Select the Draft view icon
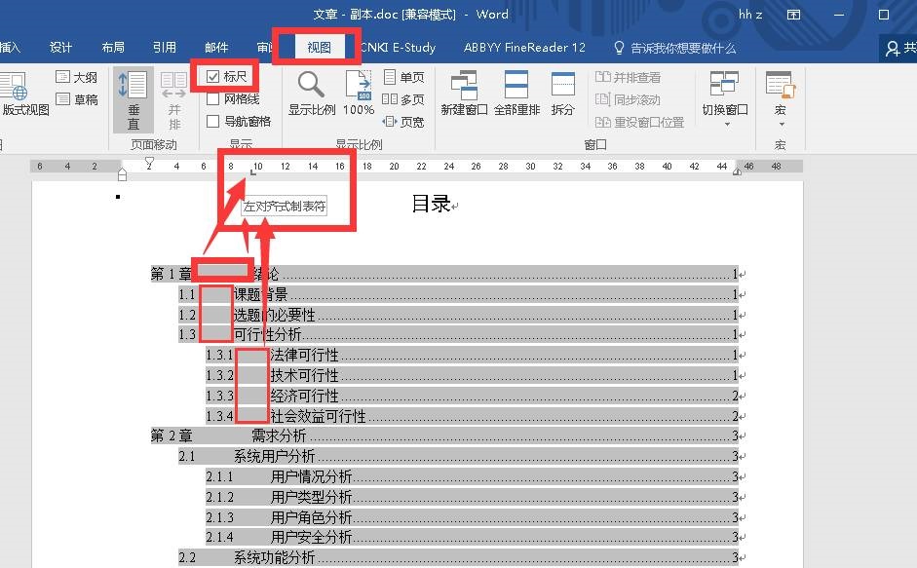This screenshot has height=568, width=917. tap(62, 99)
